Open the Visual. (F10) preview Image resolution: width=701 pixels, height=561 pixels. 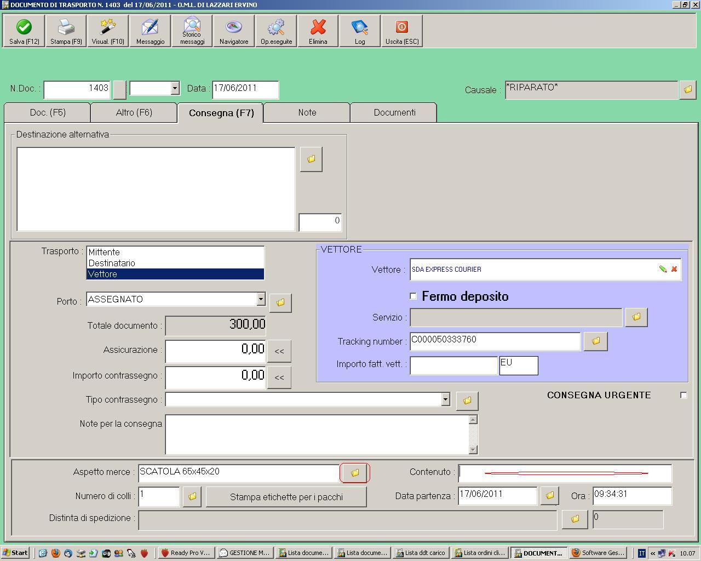click(108, 31)
